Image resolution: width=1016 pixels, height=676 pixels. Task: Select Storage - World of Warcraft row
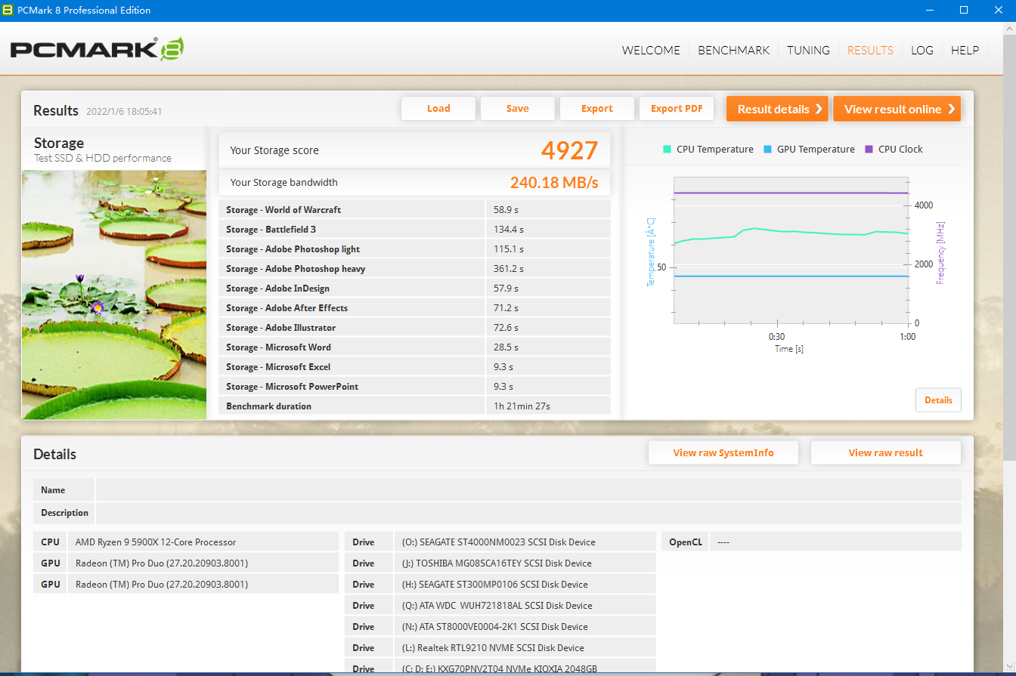[414, 209]
